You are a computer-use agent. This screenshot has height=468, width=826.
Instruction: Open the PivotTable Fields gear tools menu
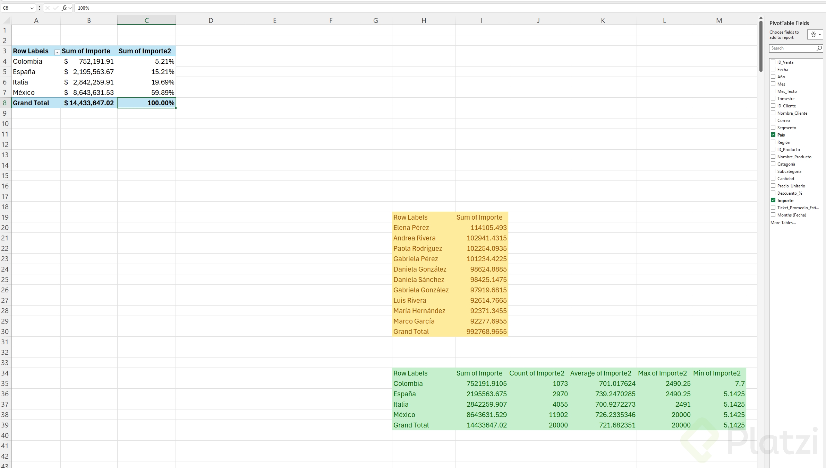coord(815,34)
